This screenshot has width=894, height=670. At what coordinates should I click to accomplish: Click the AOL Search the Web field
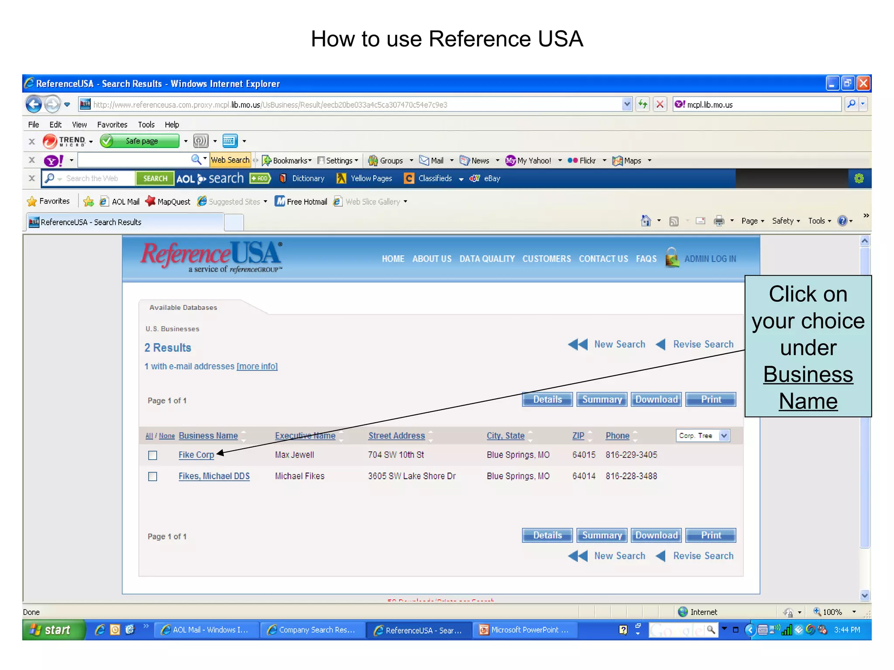coord(89,178)
